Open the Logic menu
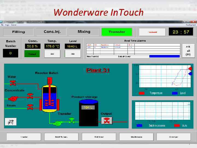The image size is (197, 148). point(7,25)
